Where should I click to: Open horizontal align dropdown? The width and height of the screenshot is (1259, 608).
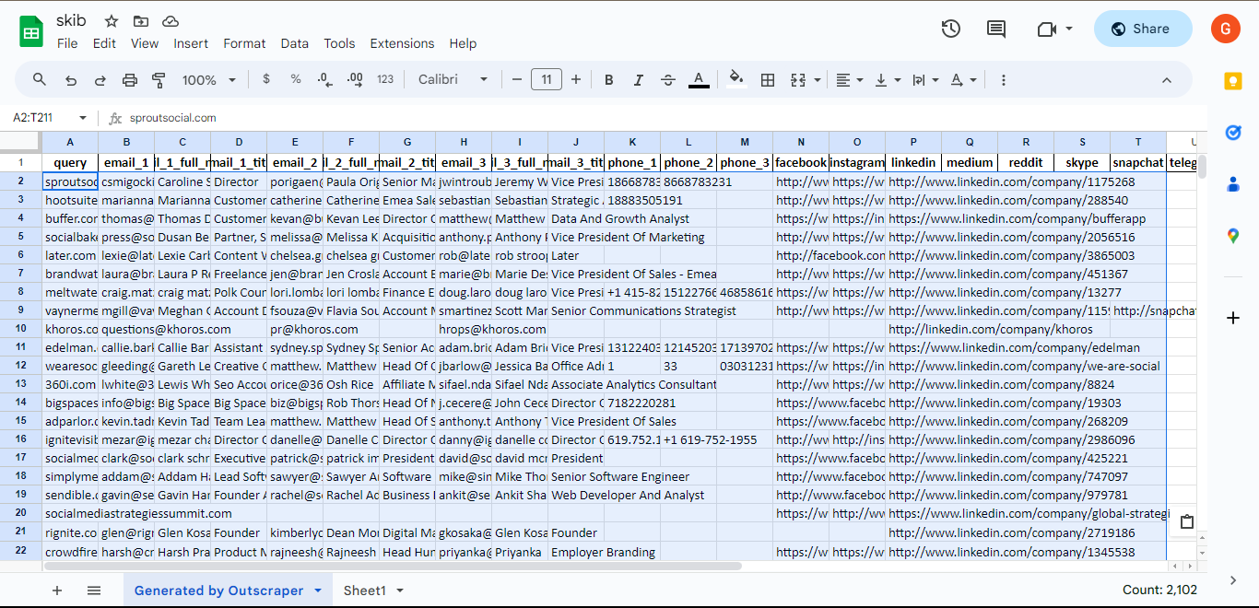849,80
